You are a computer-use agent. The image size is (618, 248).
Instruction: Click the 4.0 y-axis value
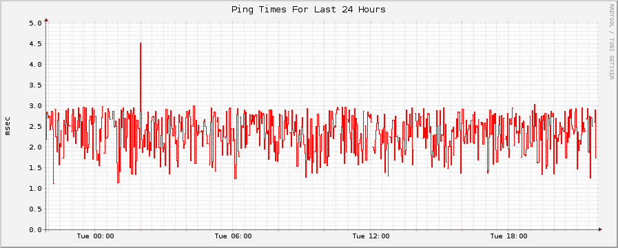click(35, 64)
